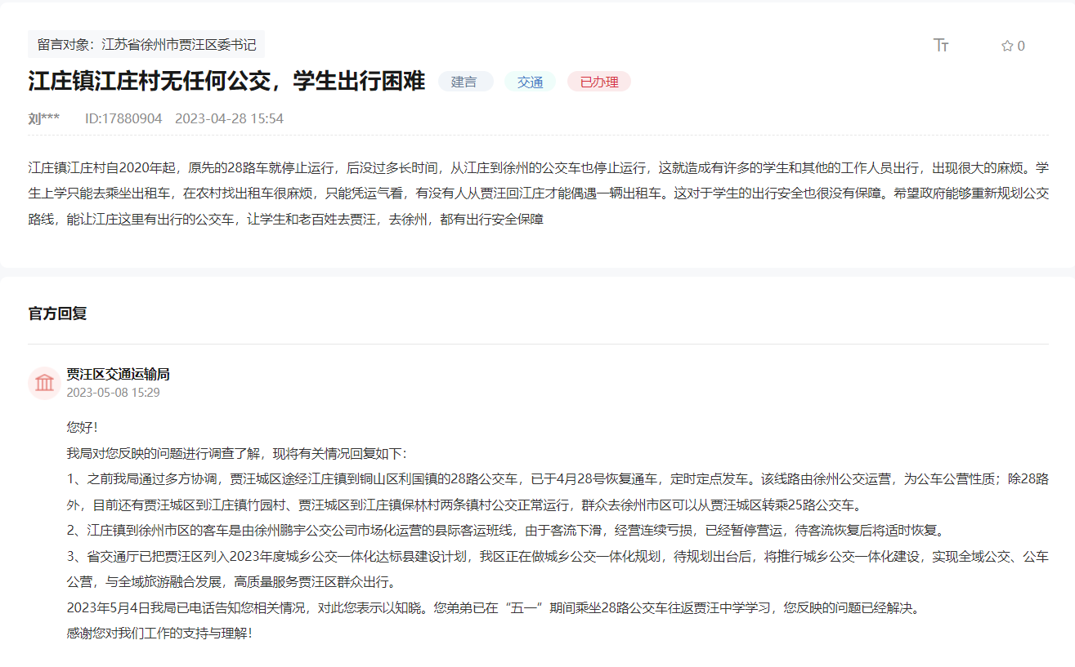Toggle the 已办理 status filter badge

click(x=599, y=81)
